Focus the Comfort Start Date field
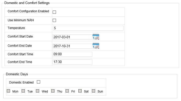 (72, 37)
